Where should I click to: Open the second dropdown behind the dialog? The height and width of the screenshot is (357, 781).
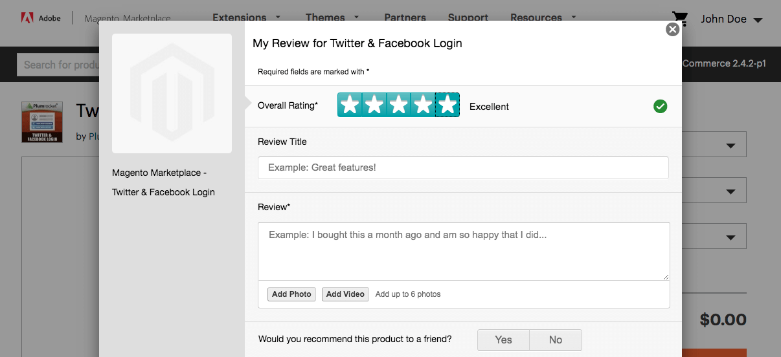point(714,191)
